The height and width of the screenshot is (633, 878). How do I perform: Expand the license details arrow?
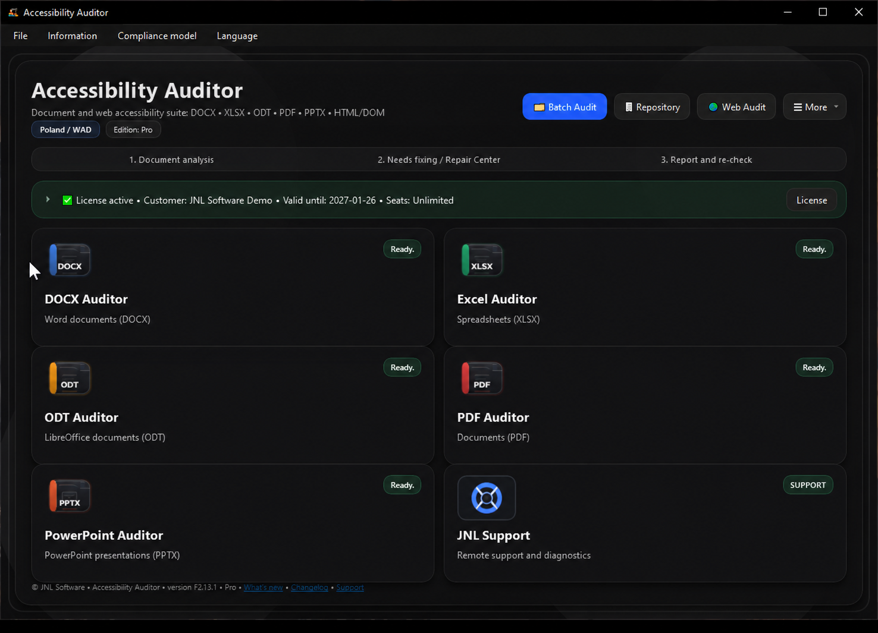pyautogui.click(x=48, y=200)
